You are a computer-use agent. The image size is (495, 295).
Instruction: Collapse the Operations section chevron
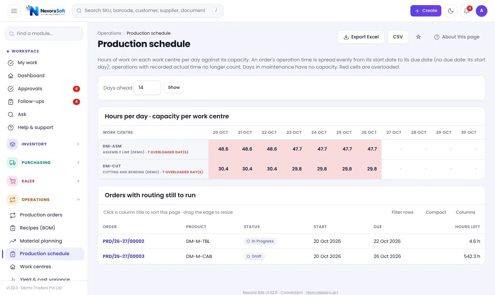[78, 200]
